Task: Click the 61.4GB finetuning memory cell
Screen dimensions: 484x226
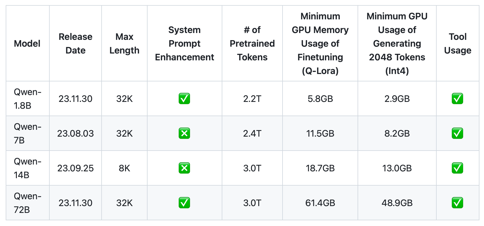Action: pos(320,203)
